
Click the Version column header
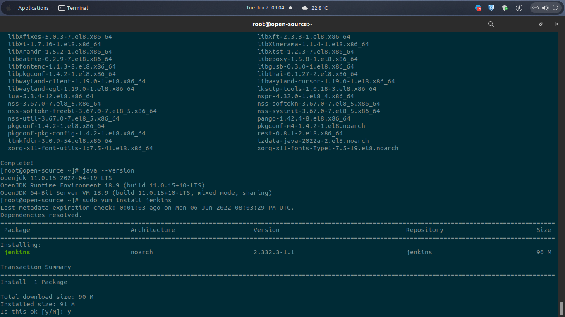pyautogui.click(x=266, y=230)
